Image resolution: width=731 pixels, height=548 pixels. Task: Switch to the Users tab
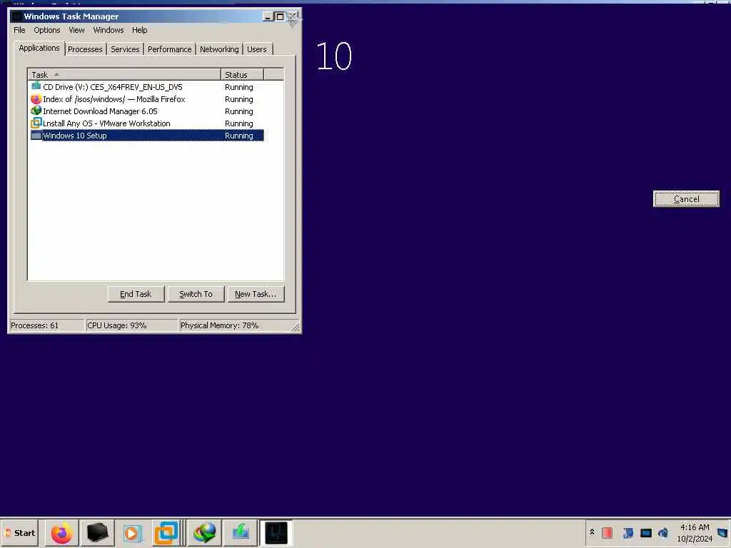[257, 49]
